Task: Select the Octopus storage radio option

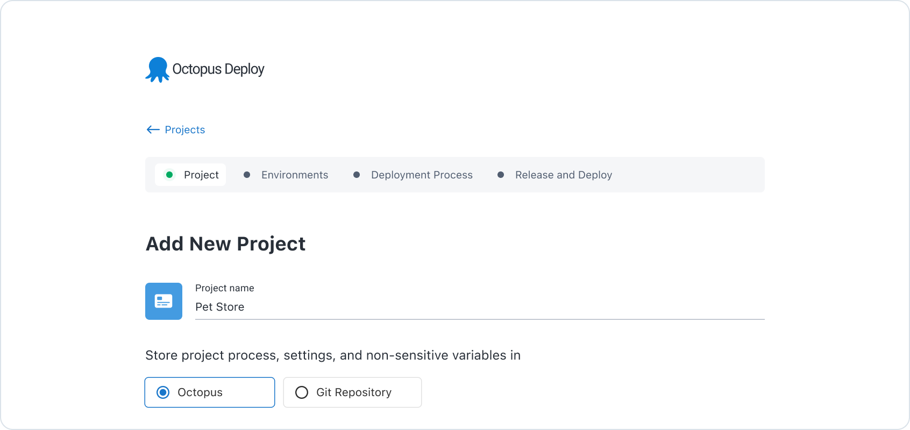Action: click(x=210, y=392)
